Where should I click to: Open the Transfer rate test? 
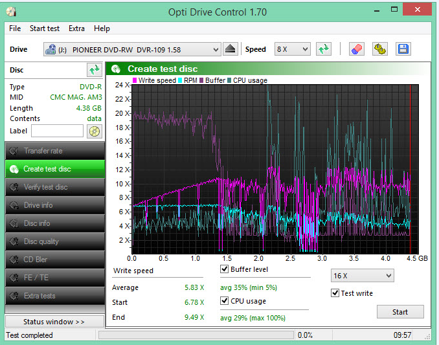coord(55,151)
